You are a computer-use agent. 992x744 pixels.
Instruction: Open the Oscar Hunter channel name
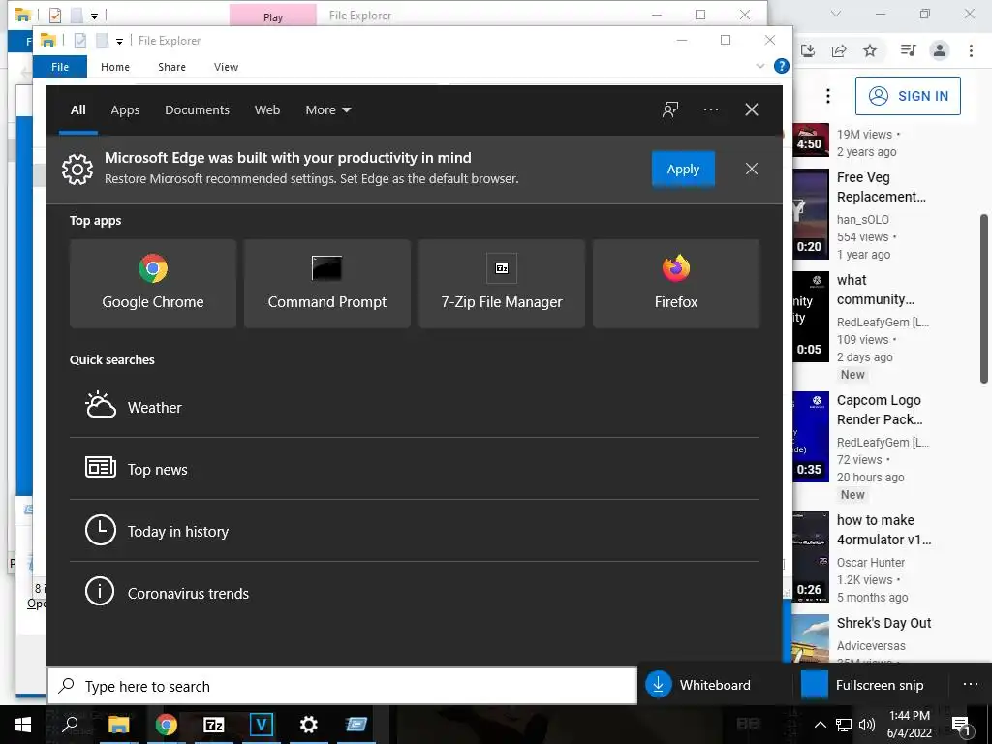[871, 563]
